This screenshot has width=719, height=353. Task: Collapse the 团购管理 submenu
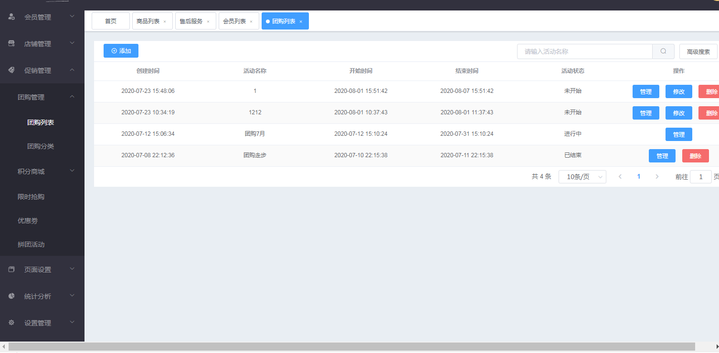[x=72, y=97]
